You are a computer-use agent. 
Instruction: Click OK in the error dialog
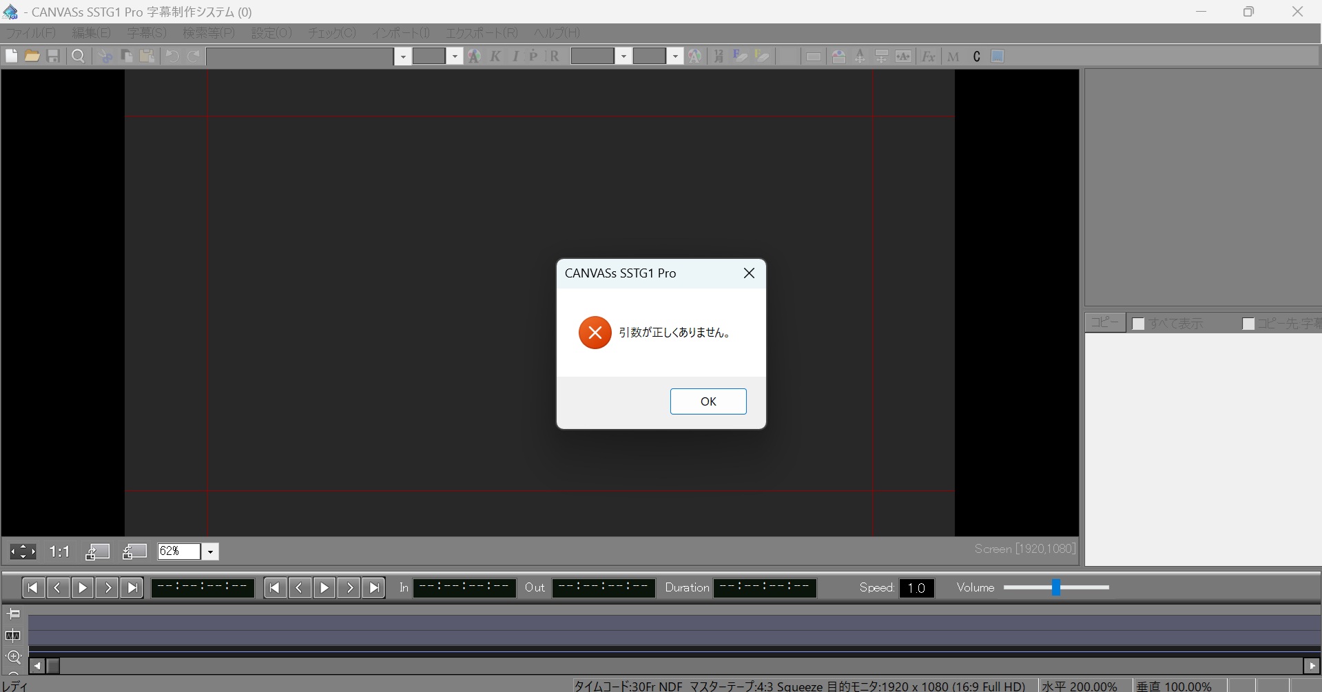pyautogui.click(x=708, y=401)
